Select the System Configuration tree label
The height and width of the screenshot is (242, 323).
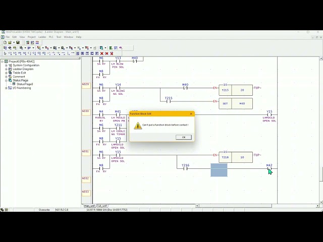click(26, 65)
